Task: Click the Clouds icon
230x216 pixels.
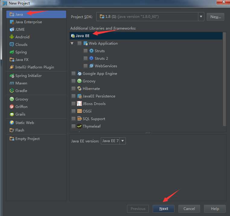Action: coord(12,44)
